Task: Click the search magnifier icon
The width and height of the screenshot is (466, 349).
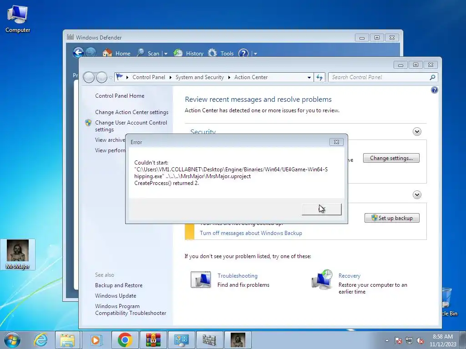Action: tap(432, 77)
